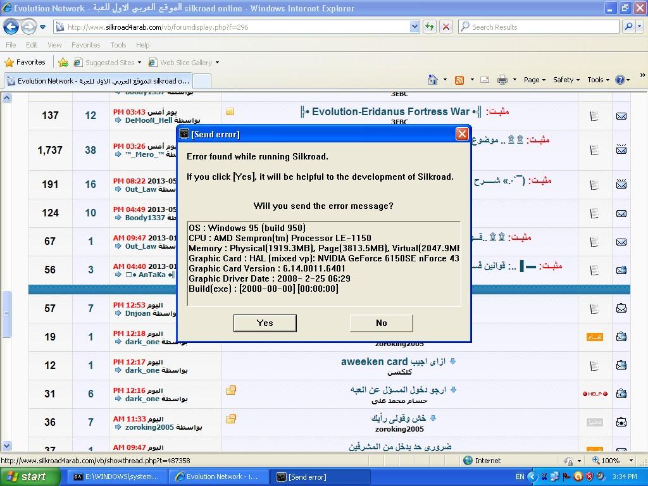Viewport: 648px width, 486px height.
Task: Click envelope status icon in 137 views row
Action: 621,116
